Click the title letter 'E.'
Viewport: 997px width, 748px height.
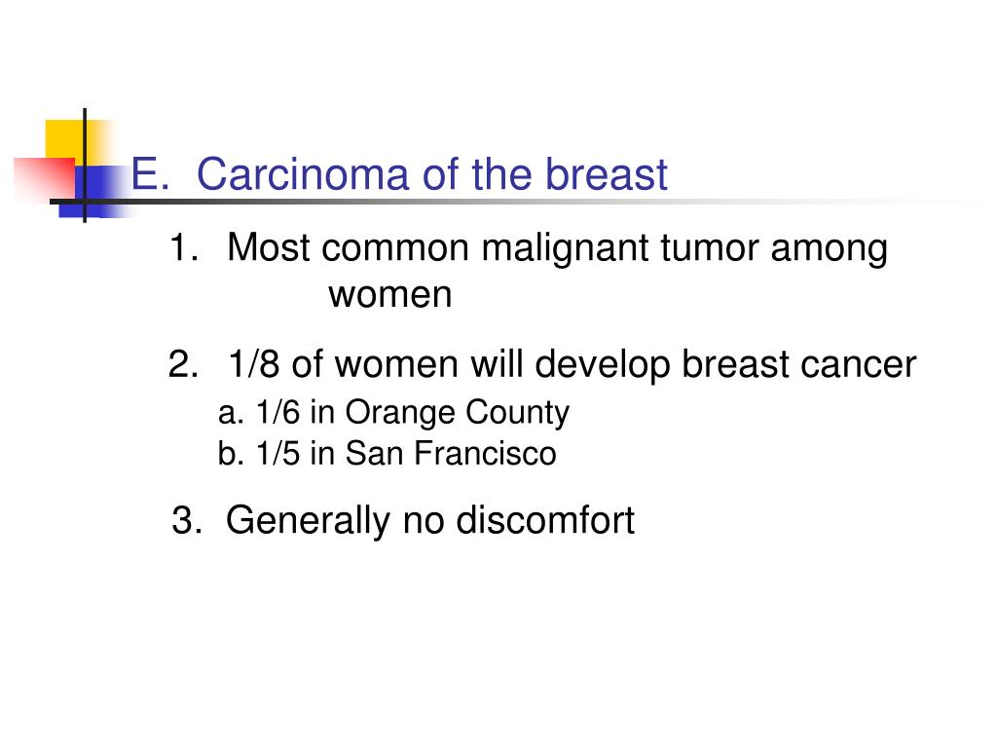[x=150, y=173]
